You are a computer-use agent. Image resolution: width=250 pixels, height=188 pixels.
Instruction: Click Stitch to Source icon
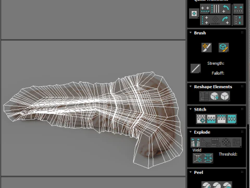point(221,119)
